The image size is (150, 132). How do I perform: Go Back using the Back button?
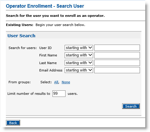click(x=13, y=123)
